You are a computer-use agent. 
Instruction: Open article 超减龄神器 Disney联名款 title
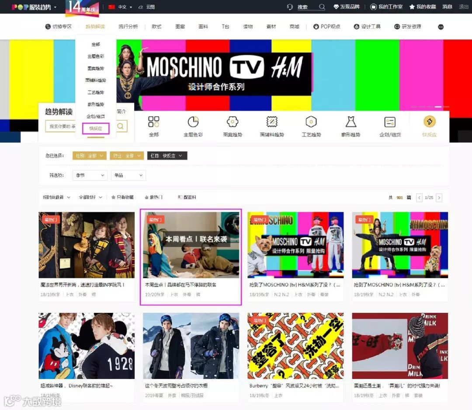click(76, 385)
